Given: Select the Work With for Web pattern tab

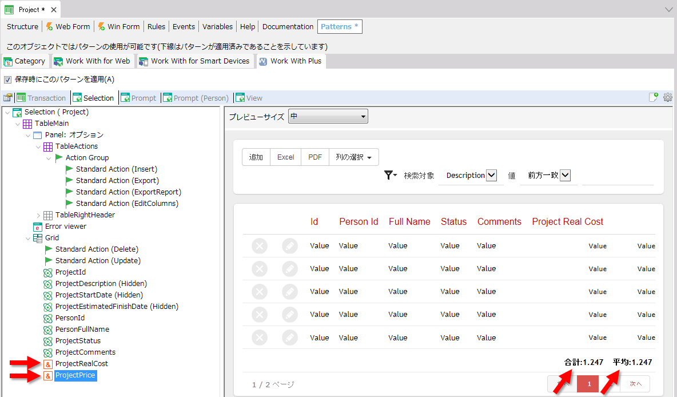Looking at the screenshot, I should [x=93, y=61].
